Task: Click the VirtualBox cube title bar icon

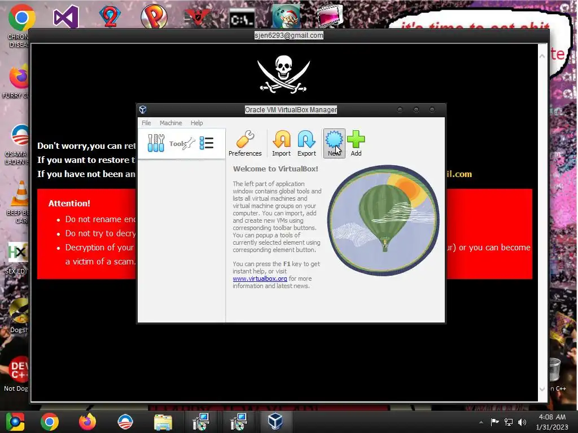Action: click(x=143, y=110)
